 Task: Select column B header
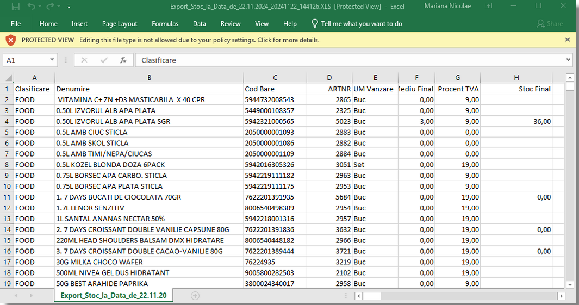point(149,78)
